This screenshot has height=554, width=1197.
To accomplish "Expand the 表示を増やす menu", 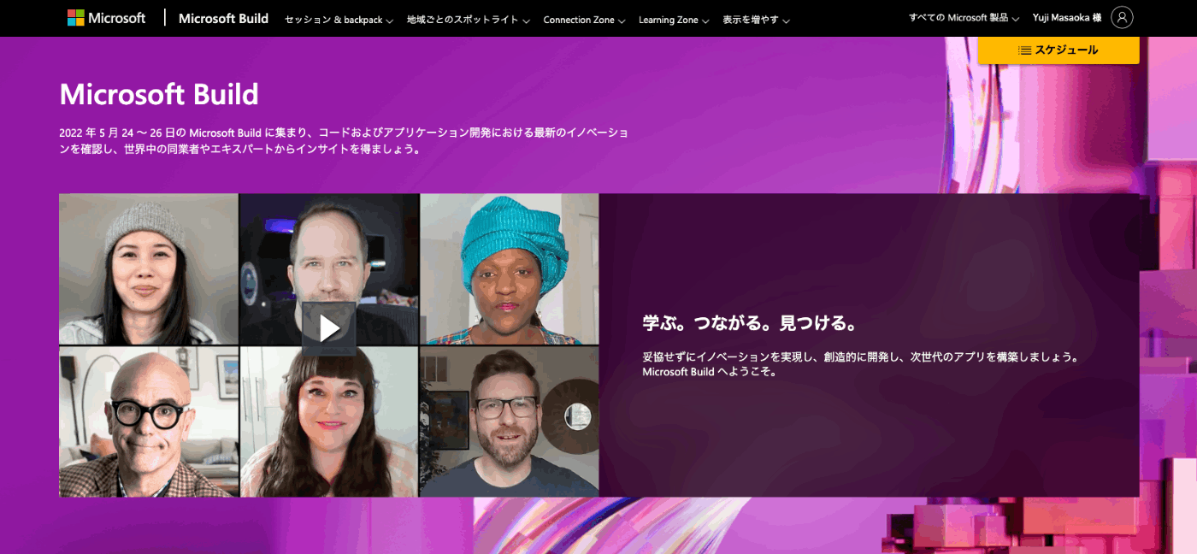I will [756, 20].
